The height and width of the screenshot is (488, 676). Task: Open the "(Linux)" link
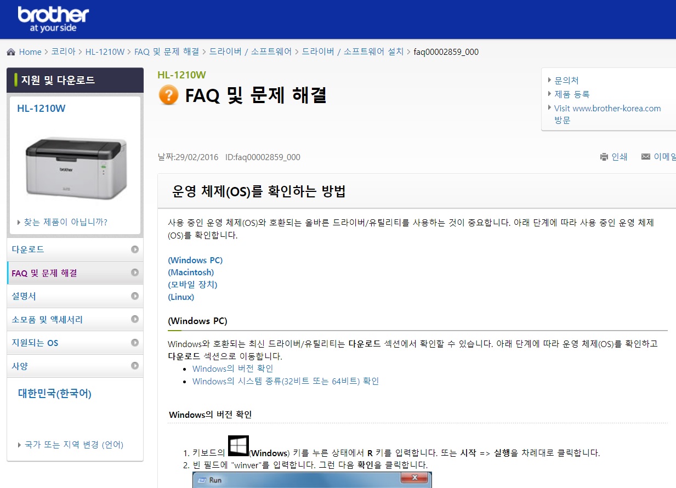pyautogui.click(x=181, y=297)
